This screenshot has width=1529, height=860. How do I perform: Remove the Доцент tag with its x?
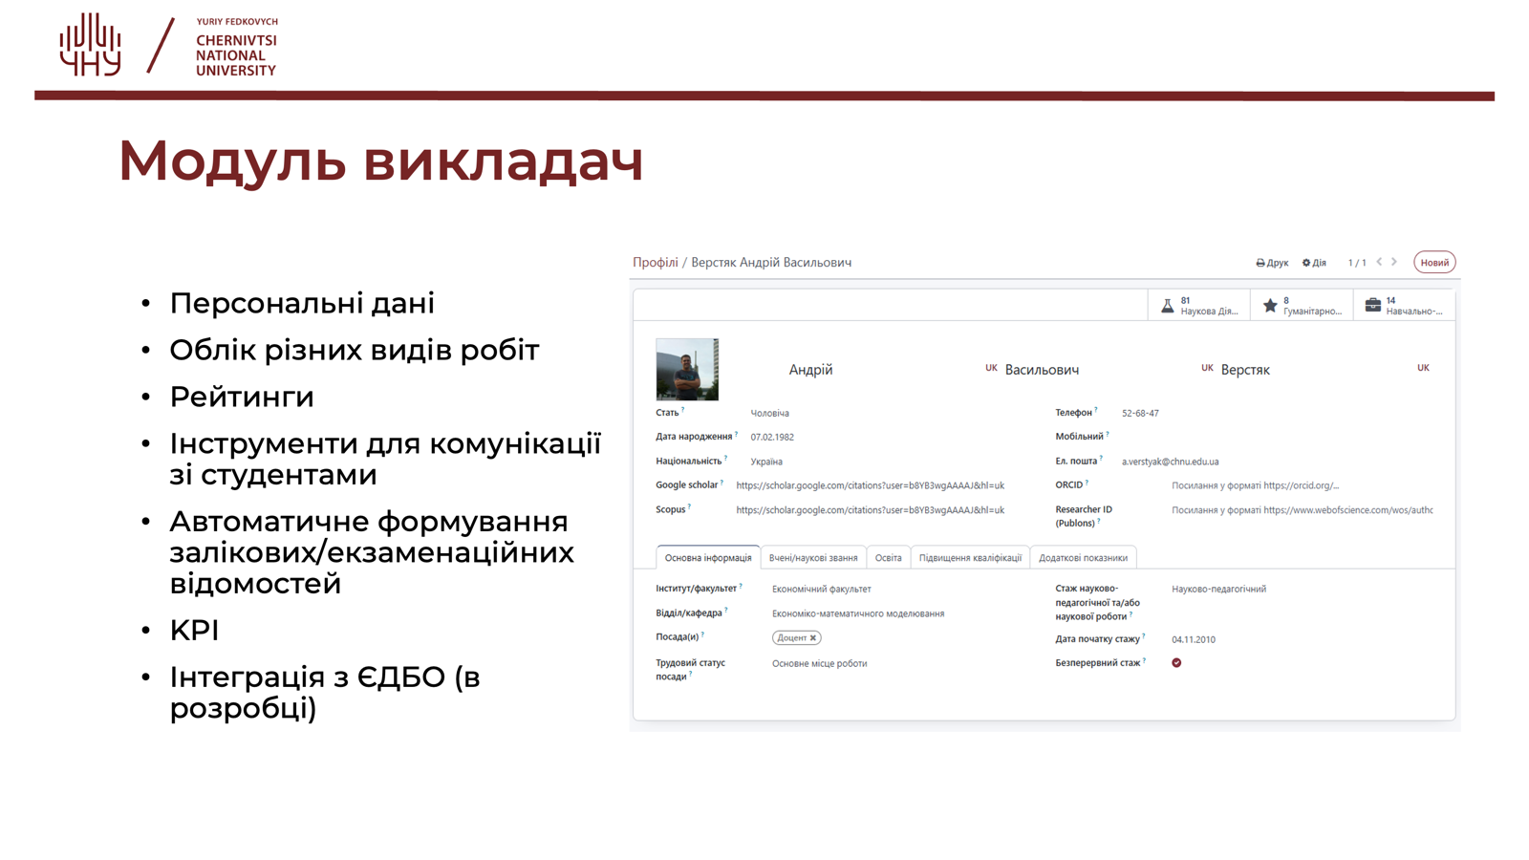(813, 638)
